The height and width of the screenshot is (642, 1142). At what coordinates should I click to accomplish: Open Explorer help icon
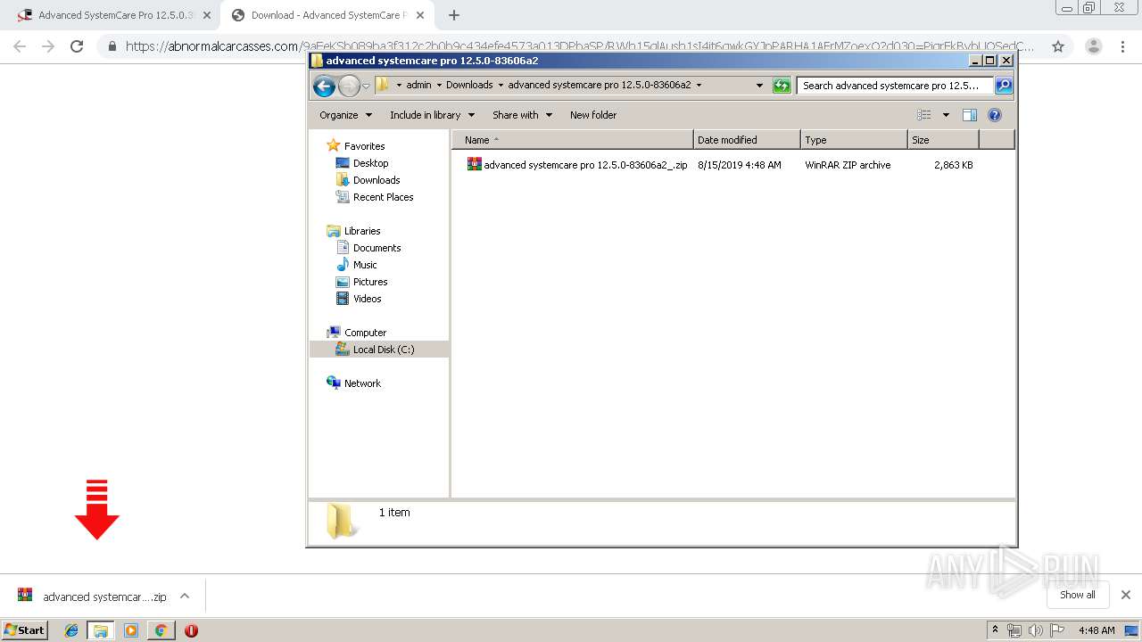pyautogui.click(x=995, y=115)
